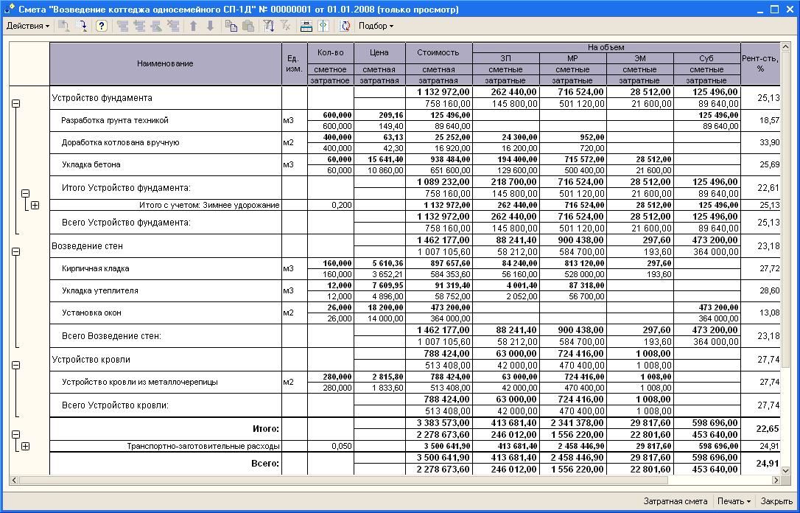Expand the Зимнее удорожание row
Image resolution: width=800 pixels, height=513 pixels.
tap(35, 205)
